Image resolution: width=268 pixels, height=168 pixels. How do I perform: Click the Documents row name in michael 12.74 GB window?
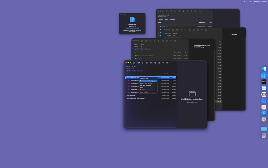click(x=165, y=26)
